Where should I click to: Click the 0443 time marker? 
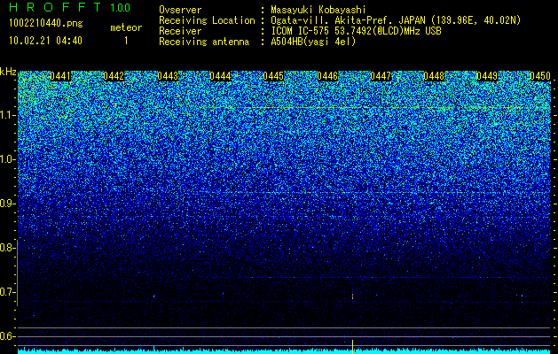coord(168,76)
